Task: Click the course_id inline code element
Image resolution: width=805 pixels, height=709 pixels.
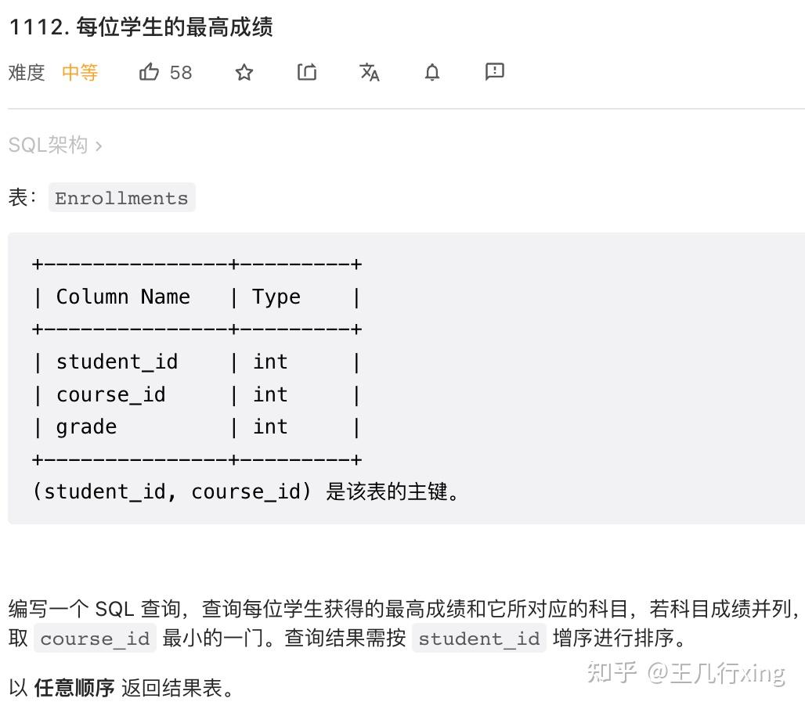Action: 94,639
